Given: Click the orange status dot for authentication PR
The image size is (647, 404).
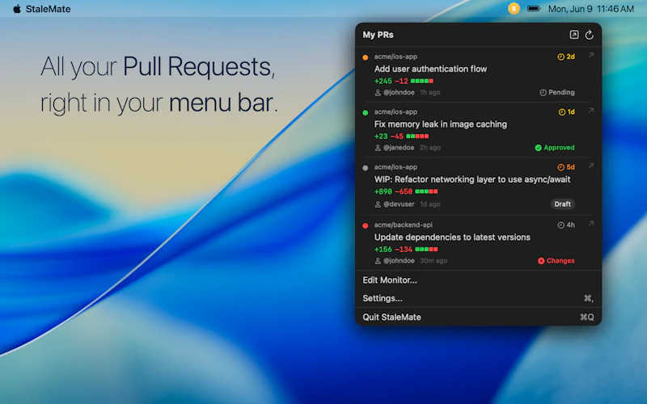Looking at the screenshot, I should tap(366, 57).
